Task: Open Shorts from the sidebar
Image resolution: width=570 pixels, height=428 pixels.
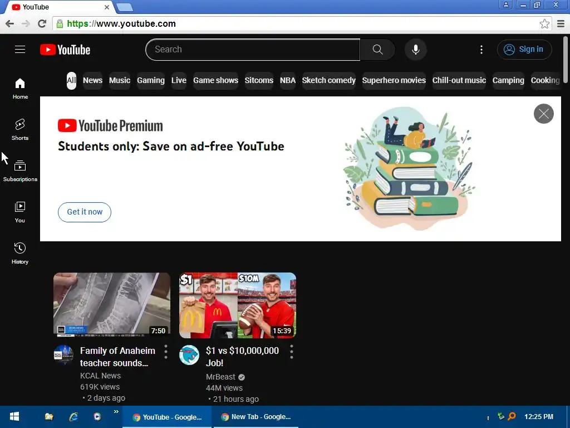Action: coord(20,129)
